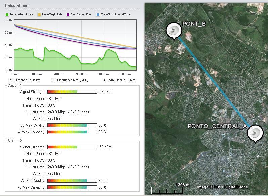Click the purple First Fresnel Zone swatch

[68, 15]
